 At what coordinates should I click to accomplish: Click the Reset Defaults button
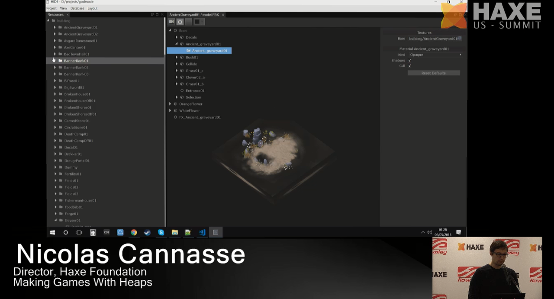click(434, 73)
